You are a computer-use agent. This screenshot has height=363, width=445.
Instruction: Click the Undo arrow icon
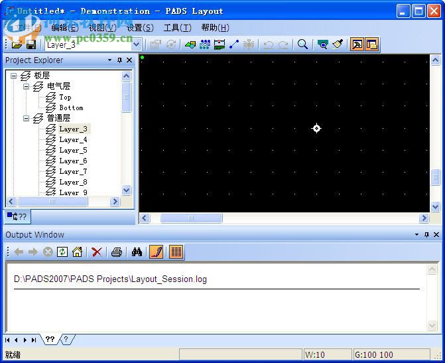[x=268, y=44]
